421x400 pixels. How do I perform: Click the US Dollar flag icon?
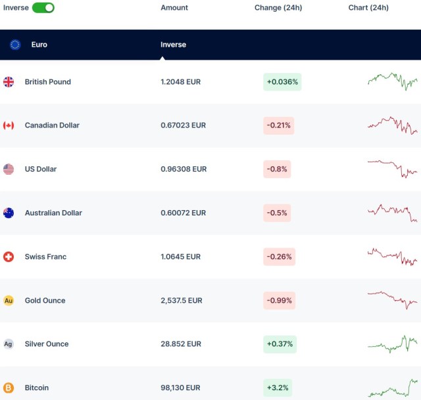coord(9,169)
